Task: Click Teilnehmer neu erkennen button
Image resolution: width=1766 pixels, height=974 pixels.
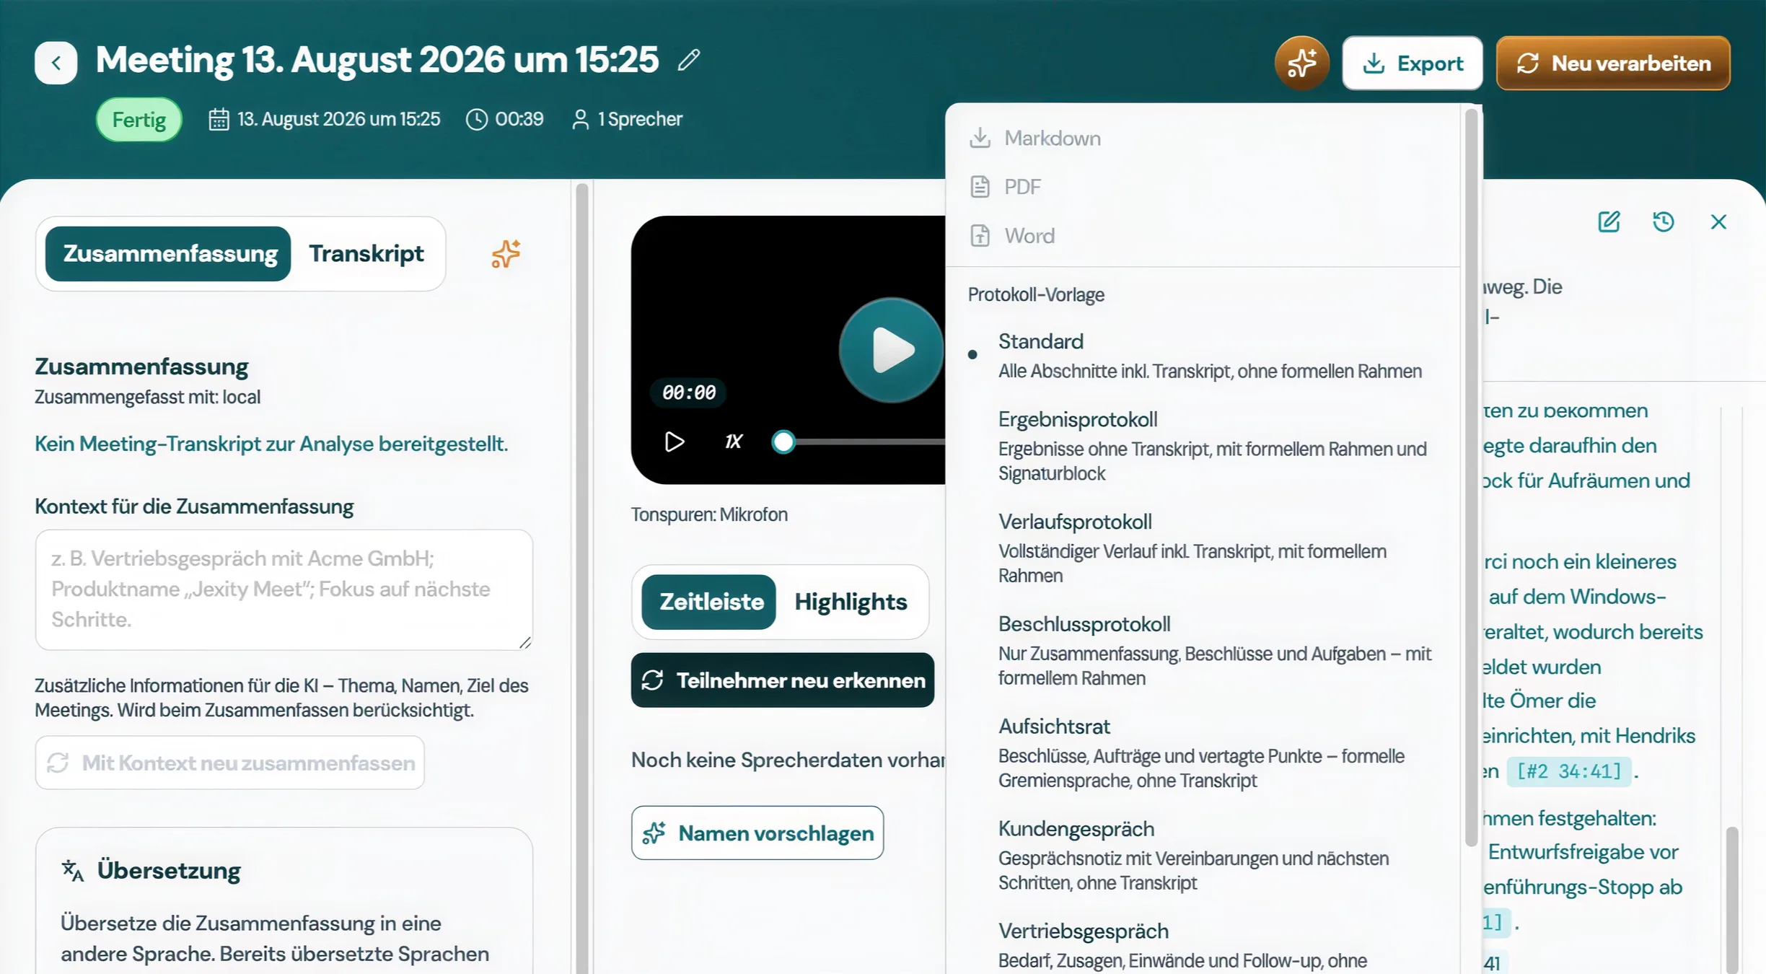Action: tap(783, 680)
